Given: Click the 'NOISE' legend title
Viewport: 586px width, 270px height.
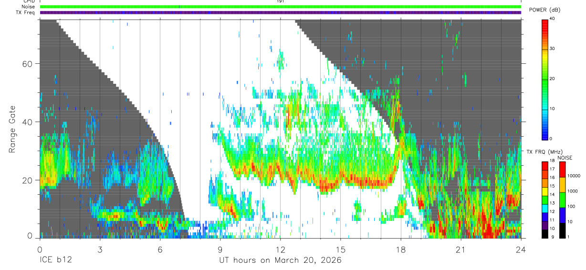Looking at the screenshot, I should point(565,158).
